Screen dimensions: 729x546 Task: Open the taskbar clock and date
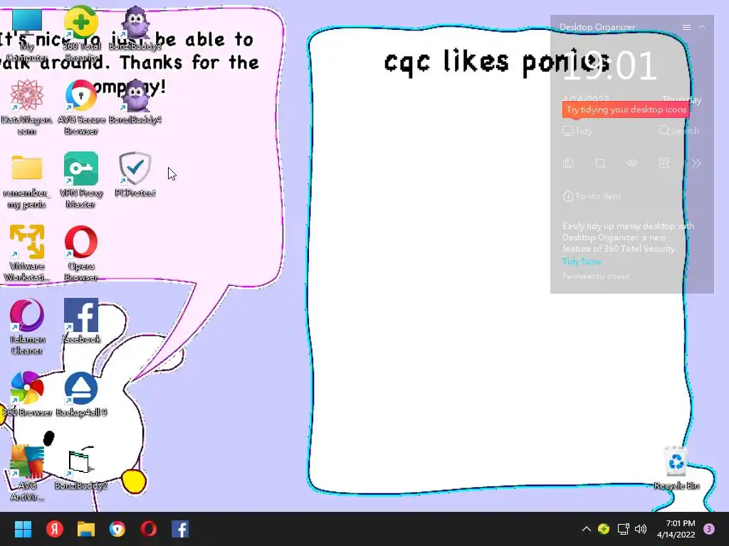point(676,529)
